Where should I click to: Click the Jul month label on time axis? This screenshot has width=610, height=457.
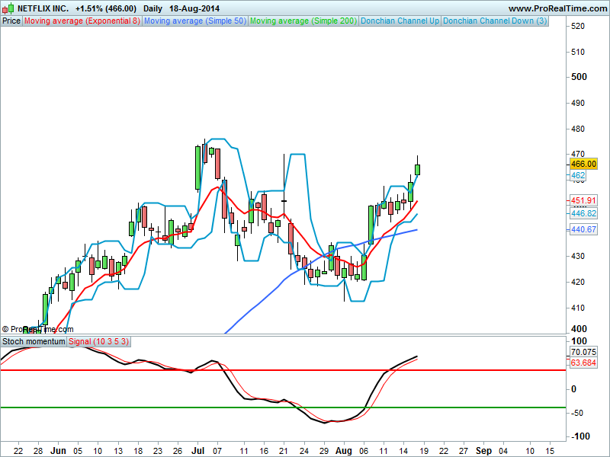198,451
